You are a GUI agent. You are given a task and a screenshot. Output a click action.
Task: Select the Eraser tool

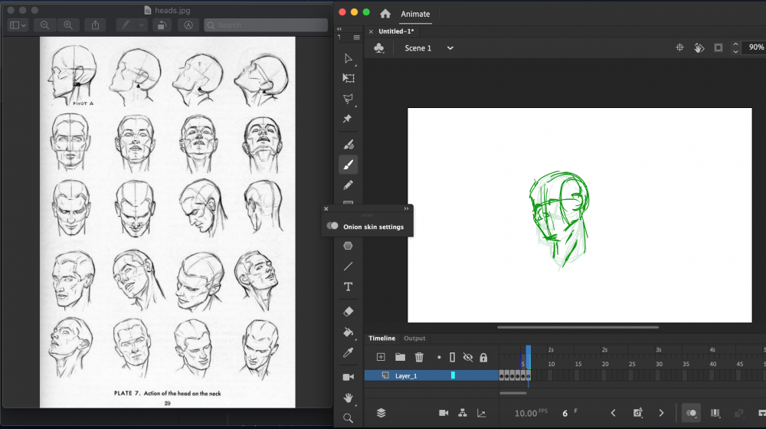pyautogui.click(x=349, y=311)
